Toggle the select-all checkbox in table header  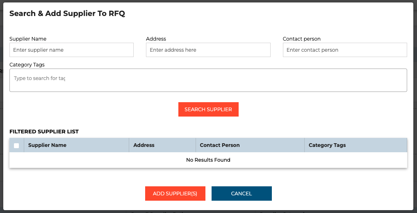click(16, 145)
